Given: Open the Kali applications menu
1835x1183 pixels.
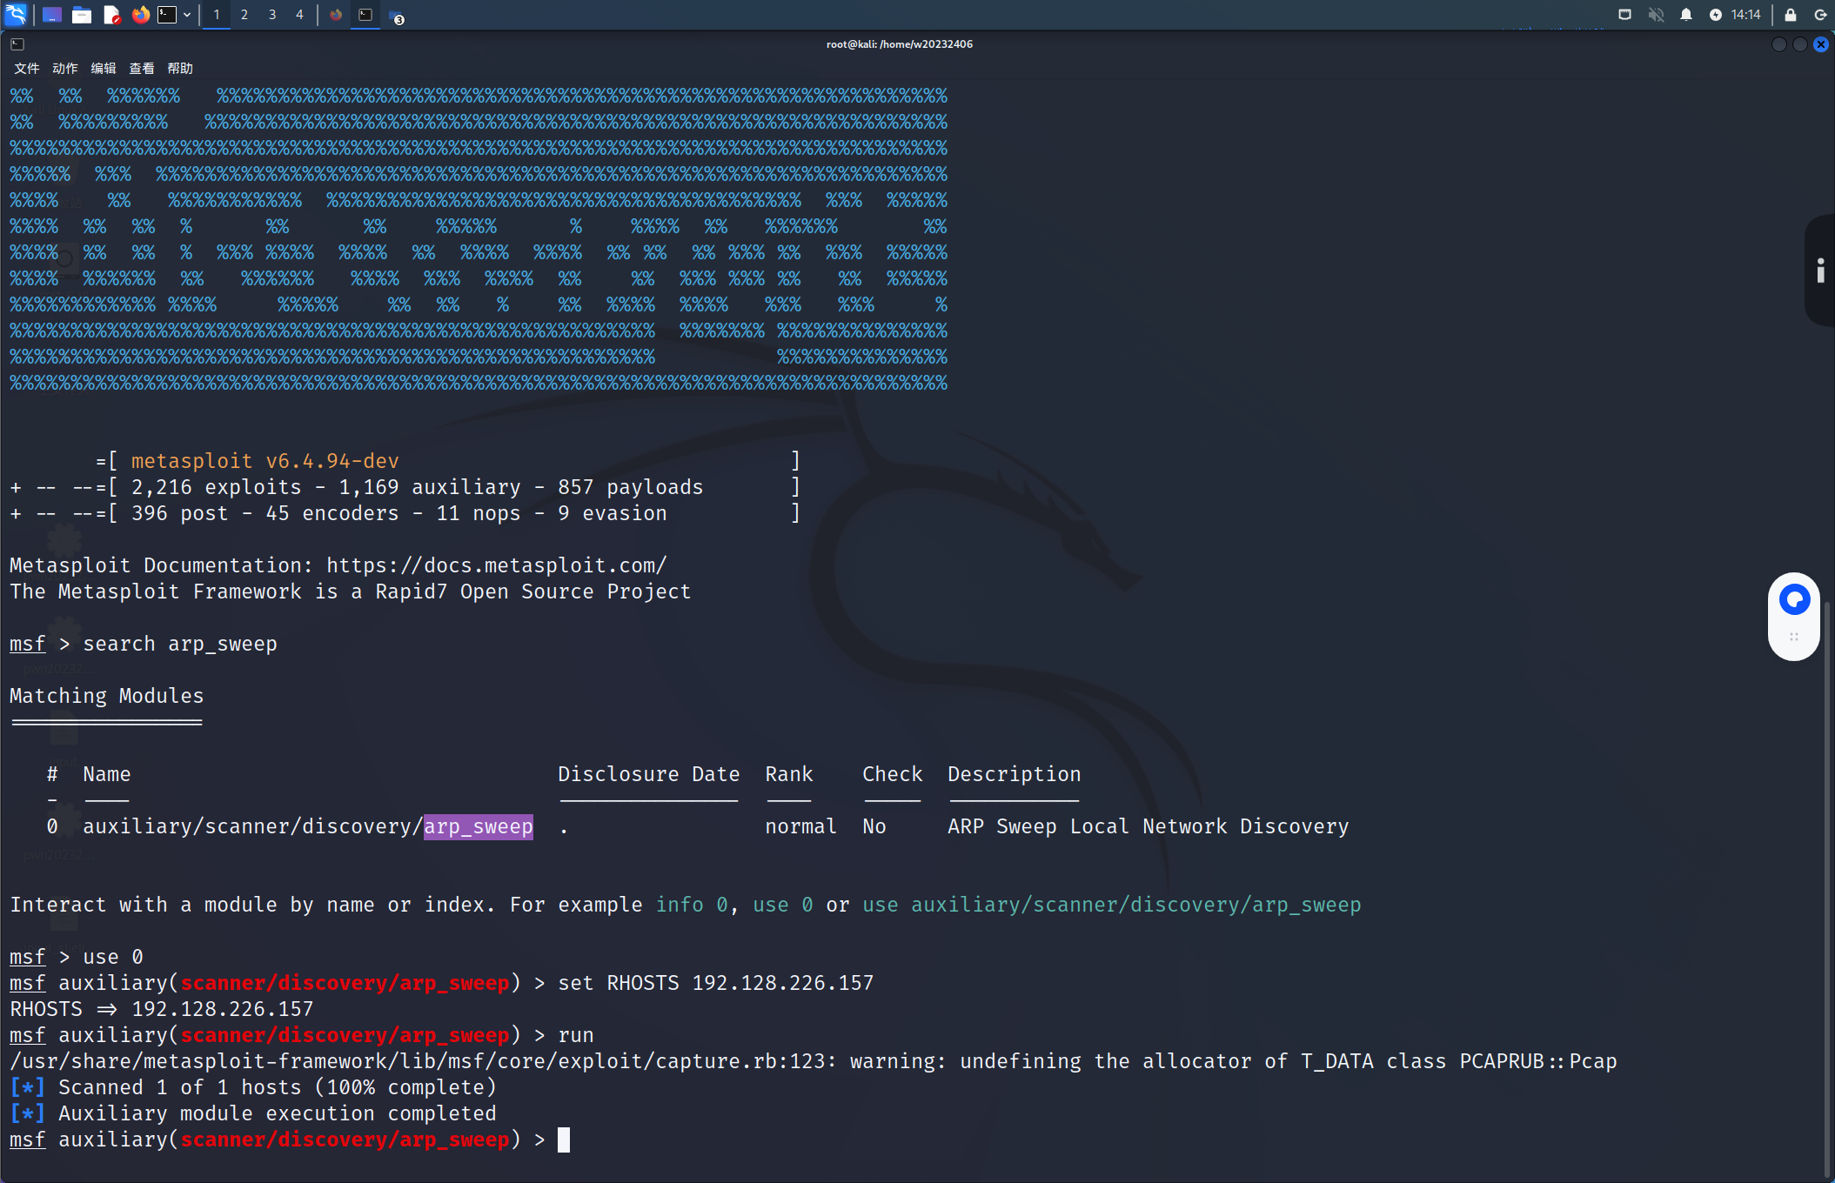Looking at the screenshot, I should pos(16,14).
